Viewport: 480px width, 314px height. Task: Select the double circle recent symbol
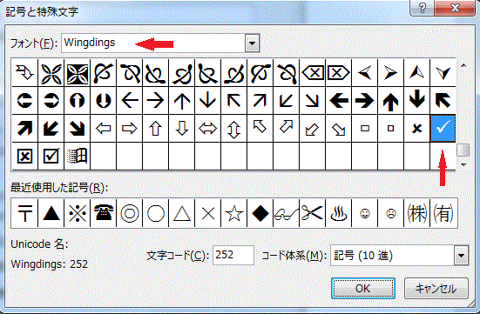(130, 213)
